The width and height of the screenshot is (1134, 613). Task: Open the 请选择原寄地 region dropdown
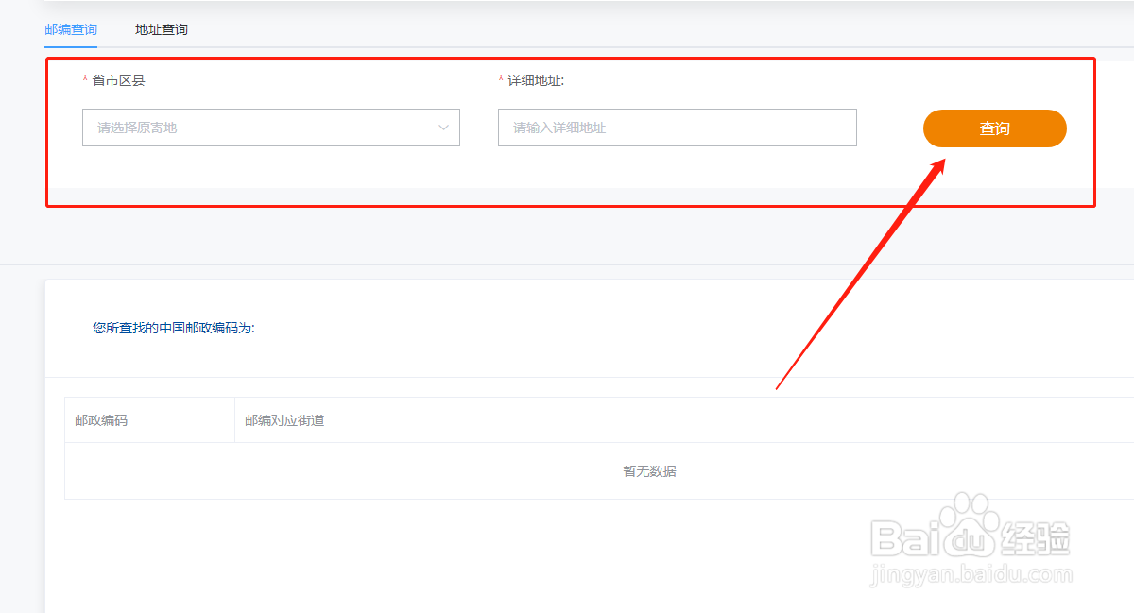point(271,128)
